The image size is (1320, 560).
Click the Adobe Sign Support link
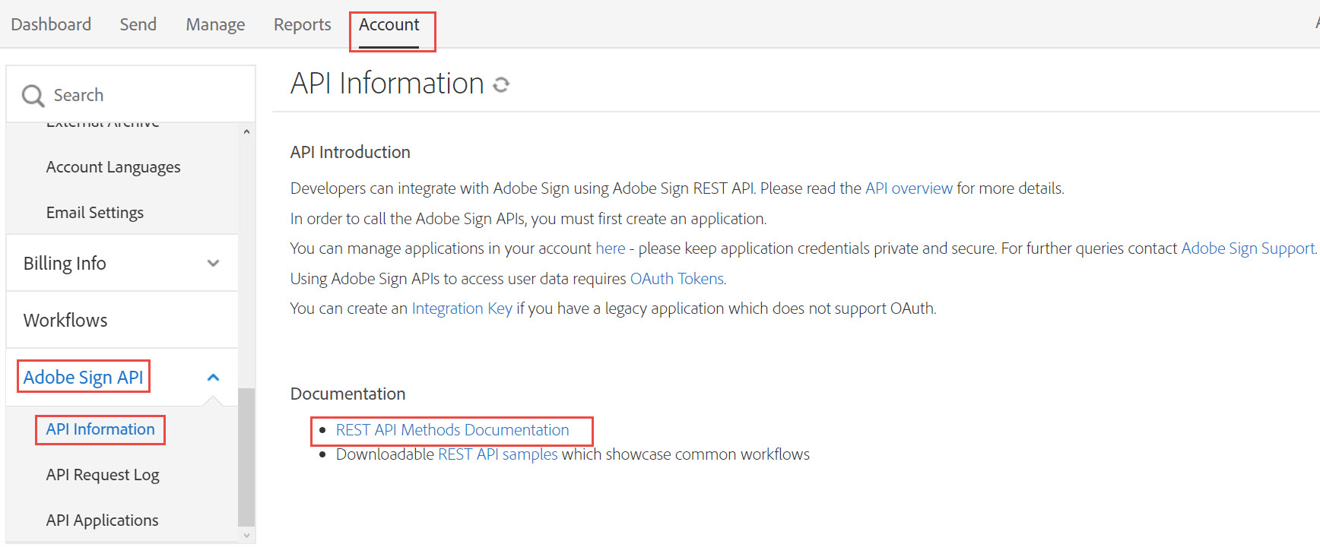[1247, 248]
